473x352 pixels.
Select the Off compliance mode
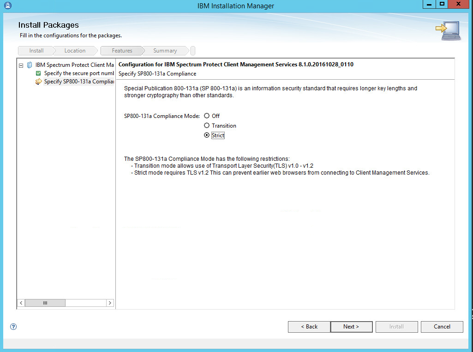tap(207, 116)
